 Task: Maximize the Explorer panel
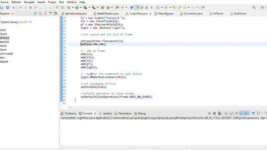point(55,13)
